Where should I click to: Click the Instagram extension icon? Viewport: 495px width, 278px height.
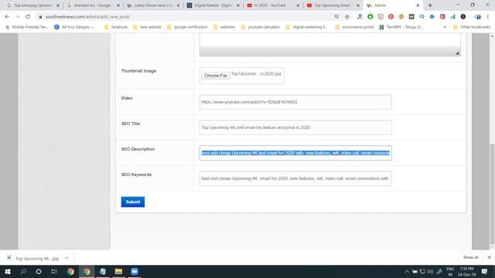(x=442, y=17)
